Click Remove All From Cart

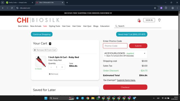pos(45,50)
